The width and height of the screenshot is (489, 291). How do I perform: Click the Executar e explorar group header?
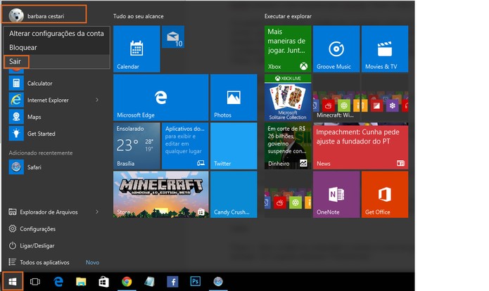click(288, 16)
